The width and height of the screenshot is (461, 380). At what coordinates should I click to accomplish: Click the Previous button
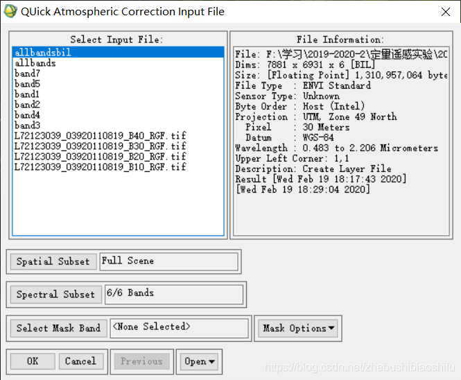coord(142,361)
